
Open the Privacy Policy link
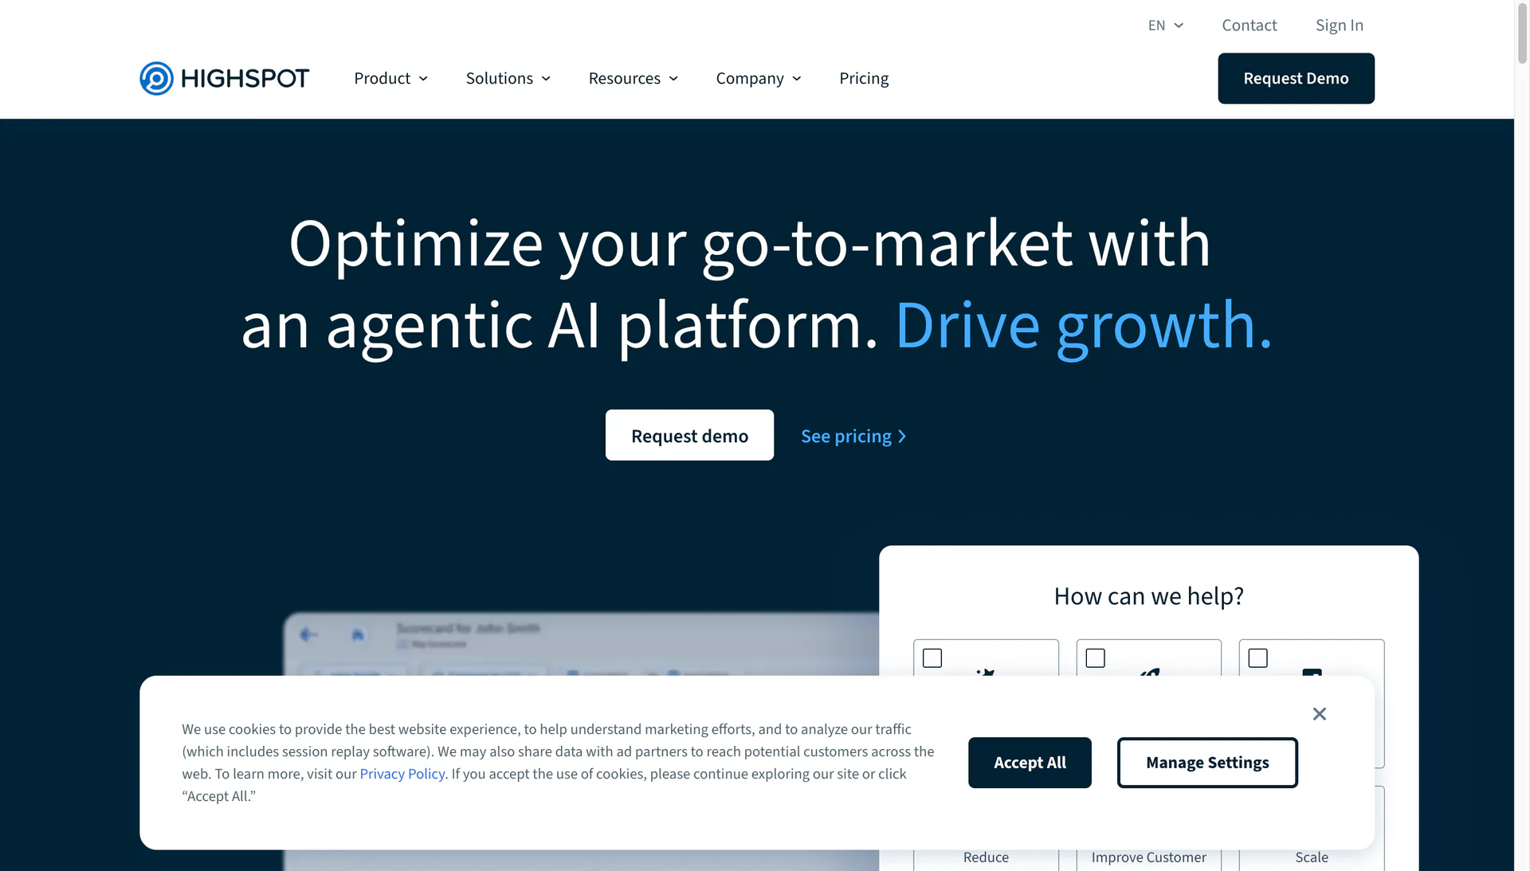coord(402,774)
